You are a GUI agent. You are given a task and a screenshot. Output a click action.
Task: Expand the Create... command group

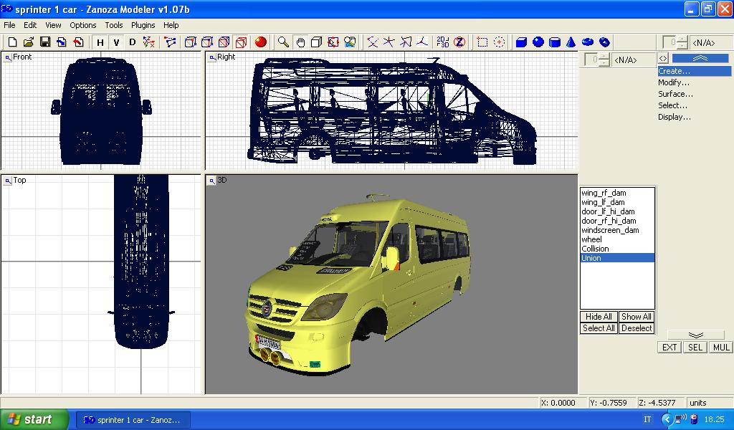[694, 71]
